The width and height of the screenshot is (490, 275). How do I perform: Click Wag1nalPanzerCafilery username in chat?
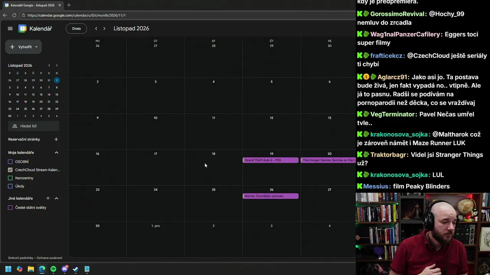tap(405, 34)
